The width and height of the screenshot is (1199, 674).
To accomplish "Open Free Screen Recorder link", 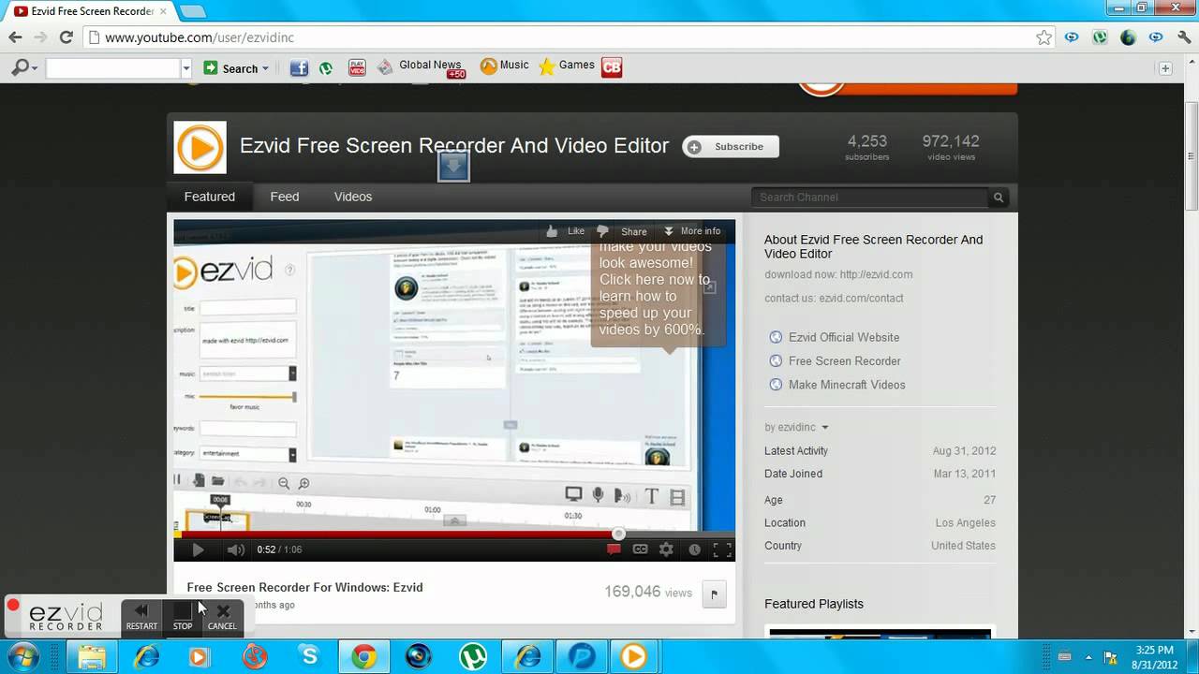I will coord(845,360).
